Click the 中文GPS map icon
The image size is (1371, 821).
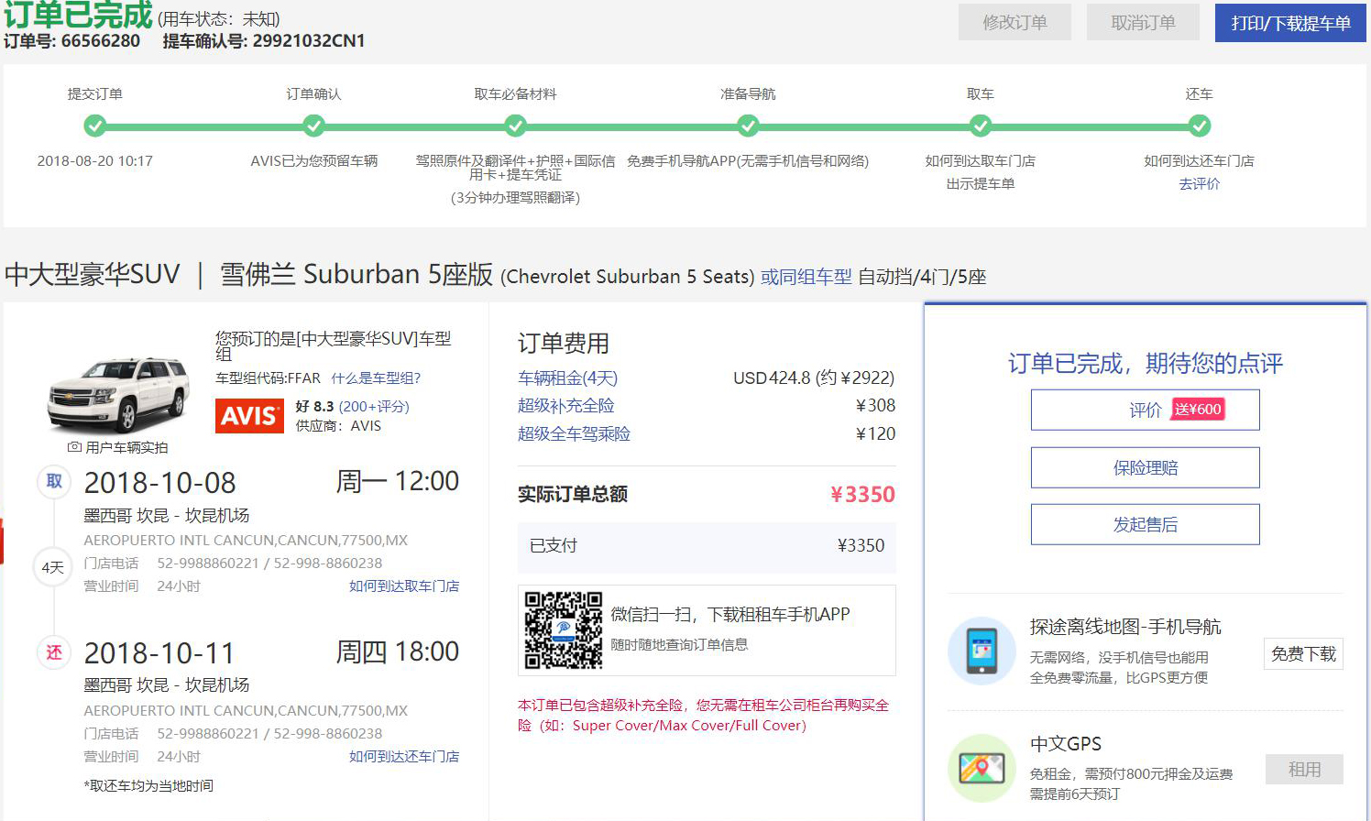pos(982,768)
